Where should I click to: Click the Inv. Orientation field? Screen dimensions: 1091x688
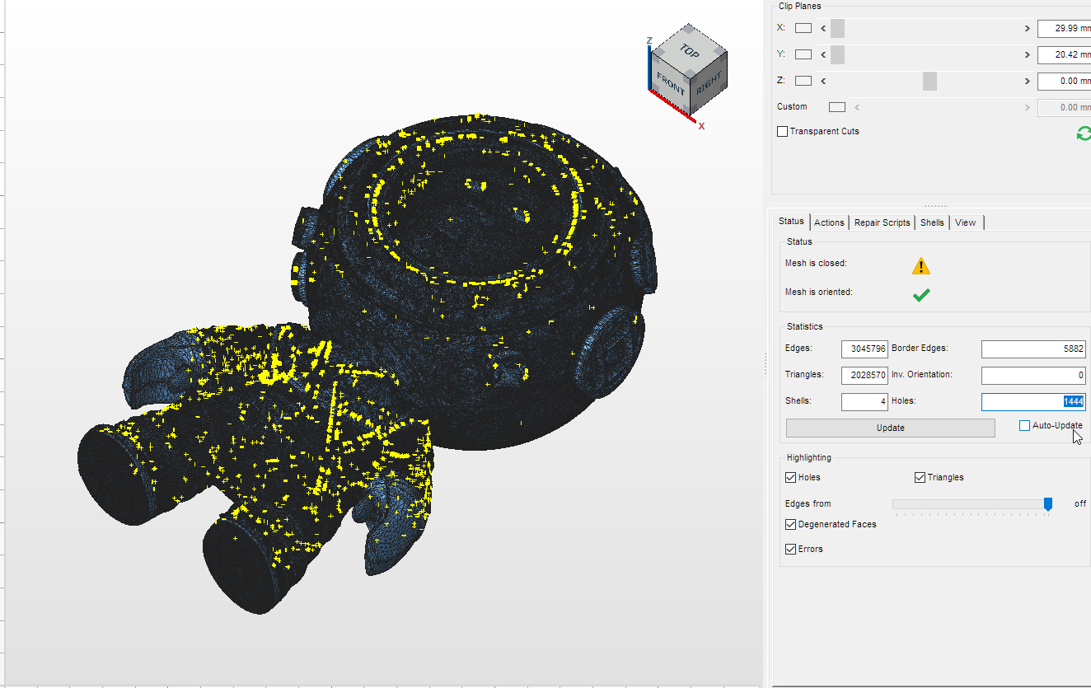[x=1033, y=376]
